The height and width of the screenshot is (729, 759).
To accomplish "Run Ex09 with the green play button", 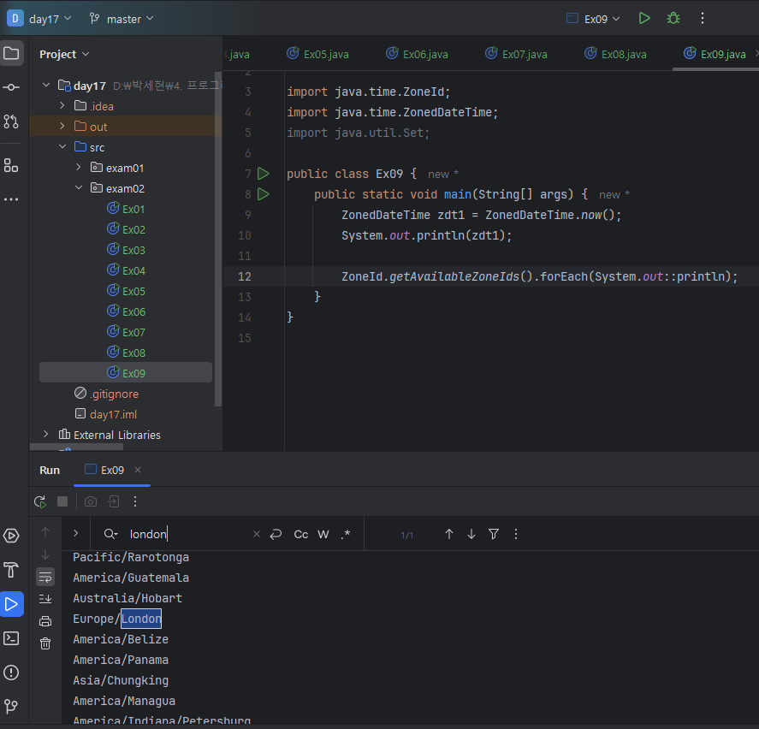I will coord(644,18).
